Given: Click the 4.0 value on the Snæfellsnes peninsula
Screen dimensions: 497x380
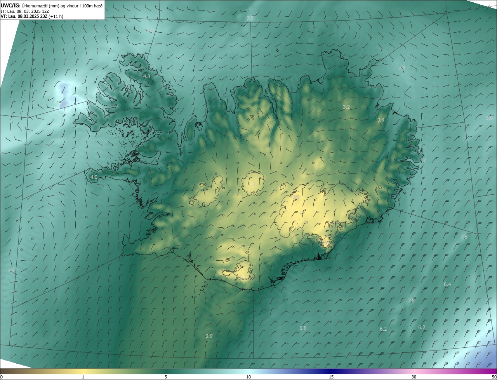Looking at the screenshot, I should 94,177.
